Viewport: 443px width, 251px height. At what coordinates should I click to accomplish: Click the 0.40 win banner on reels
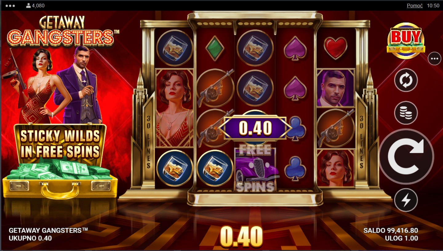255,128
